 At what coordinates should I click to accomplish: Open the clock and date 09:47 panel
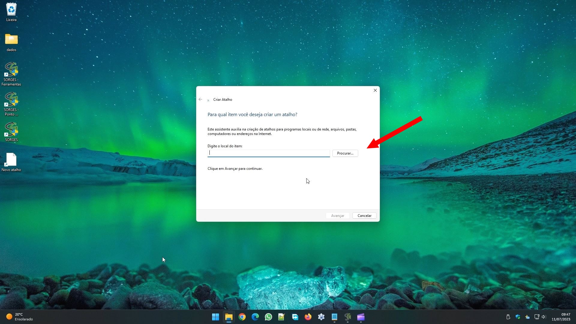561,317
